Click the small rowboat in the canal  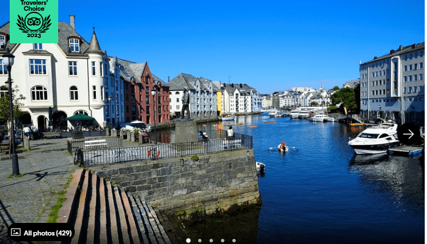click(x=283, y=147)
